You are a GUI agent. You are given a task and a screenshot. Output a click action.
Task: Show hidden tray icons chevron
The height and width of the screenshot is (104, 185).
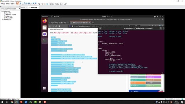154,102
